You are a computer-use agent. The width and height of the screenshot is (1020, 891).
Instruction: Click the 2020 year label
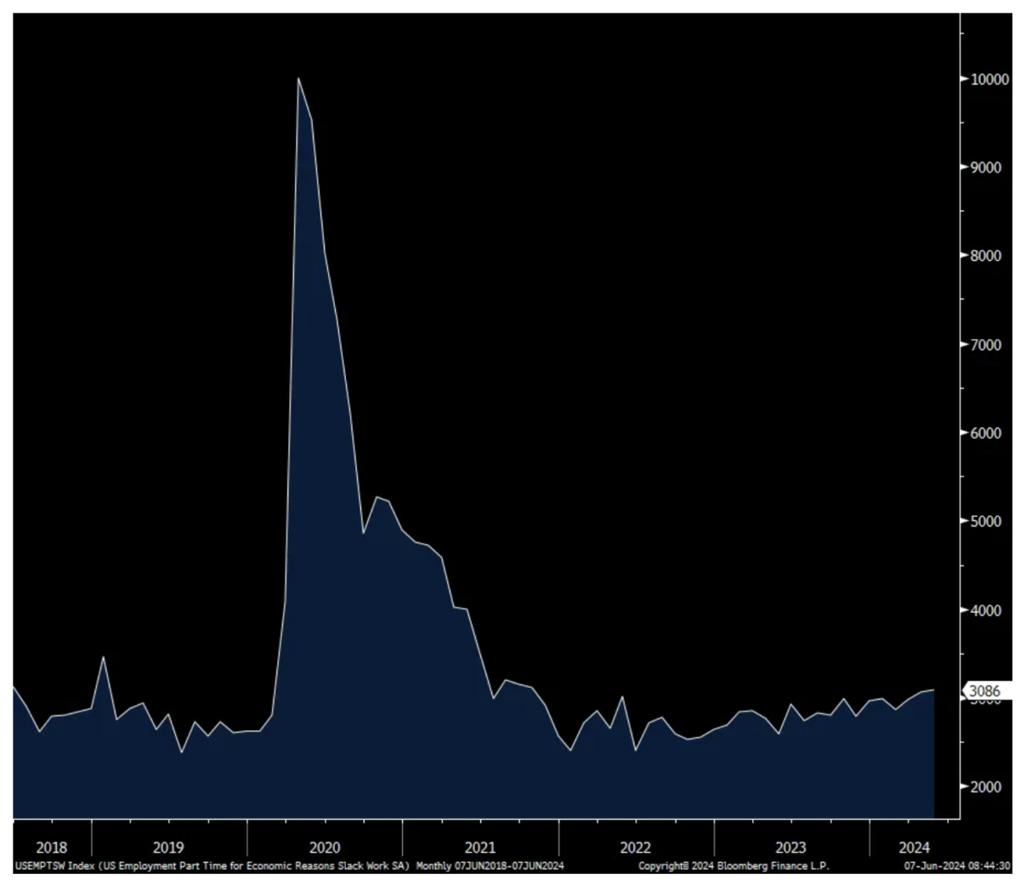[x=325, y=848]
